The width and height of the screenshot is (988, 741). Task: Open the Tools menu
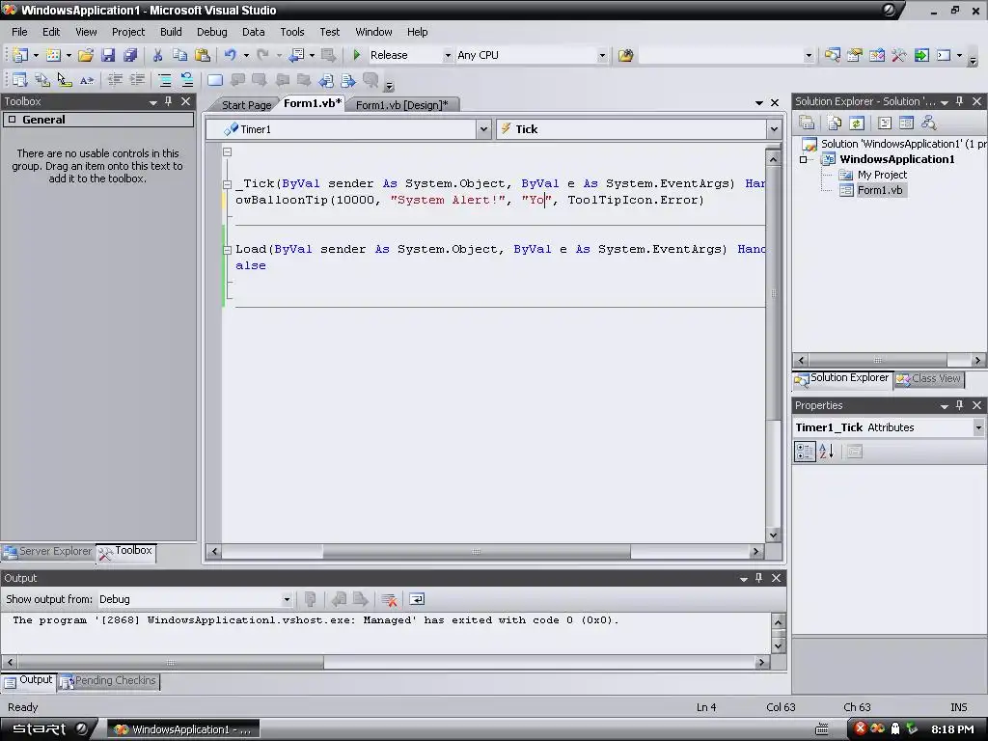tap(291, 32)
